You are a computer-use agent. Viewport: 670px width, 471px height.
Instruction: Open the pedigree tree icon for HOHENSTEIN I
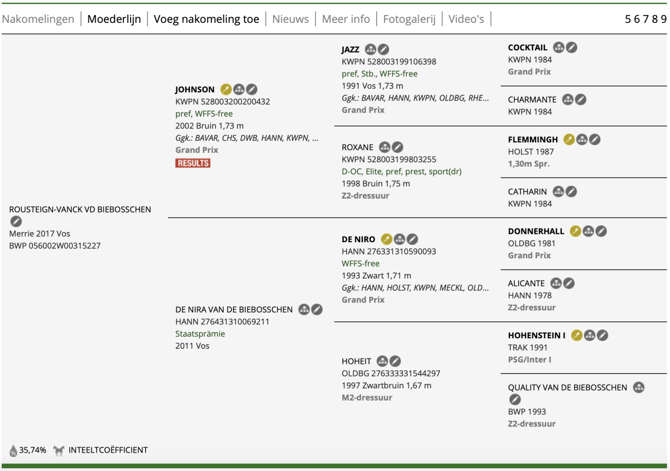590,335
